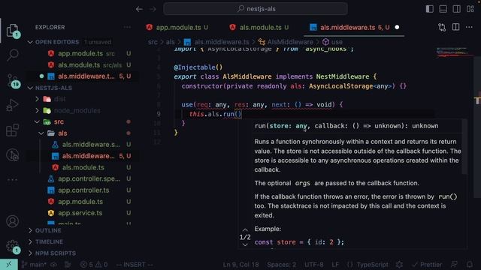Click signature help popup scrollbar

(x=464, y=147)
